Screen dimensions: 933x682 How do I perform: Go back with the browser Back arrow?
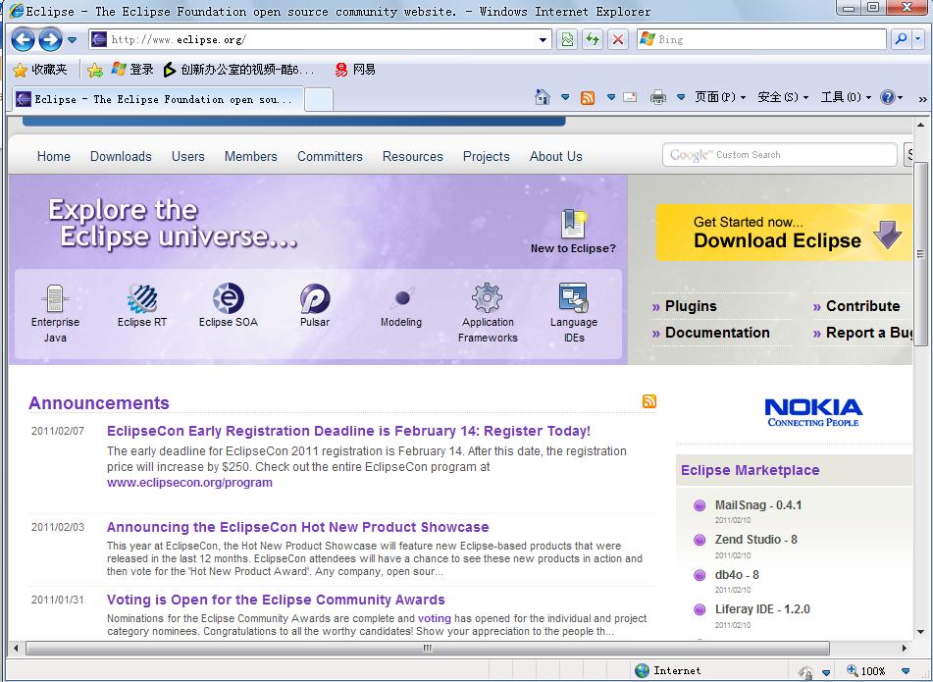24,40
